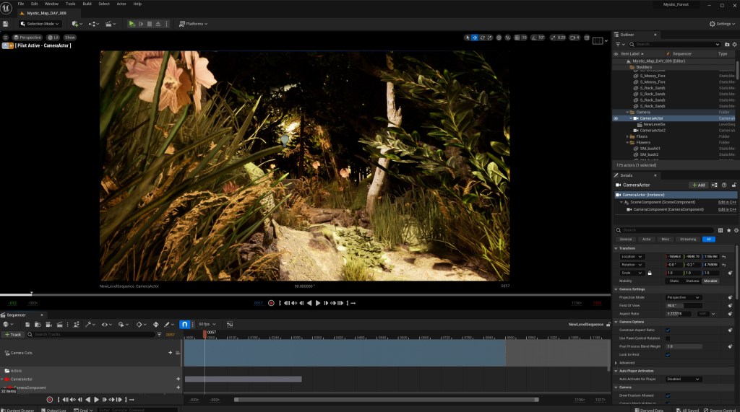Expand the Advanced section in Details
The width and height of the screenshot is (740, 412).
pos(621,363)
